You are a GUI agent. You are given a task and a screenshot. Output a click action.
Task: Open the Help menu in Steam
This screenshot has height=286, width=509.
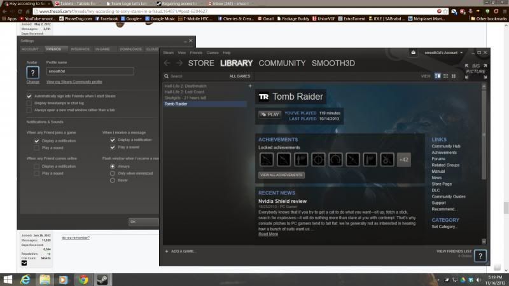[x=227, y=53]
